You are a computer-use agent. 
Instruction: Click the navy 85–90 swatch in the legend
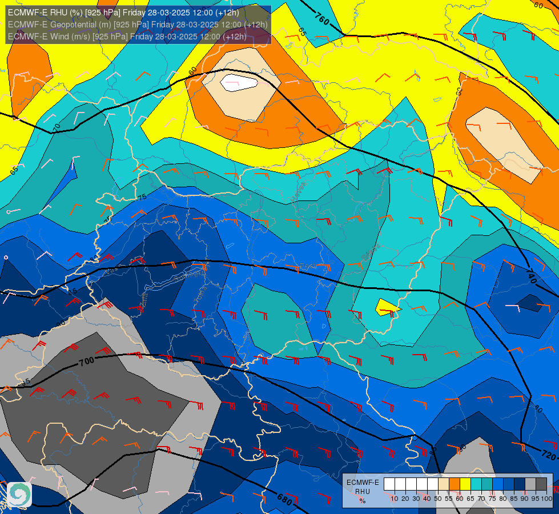click(520, 484)
